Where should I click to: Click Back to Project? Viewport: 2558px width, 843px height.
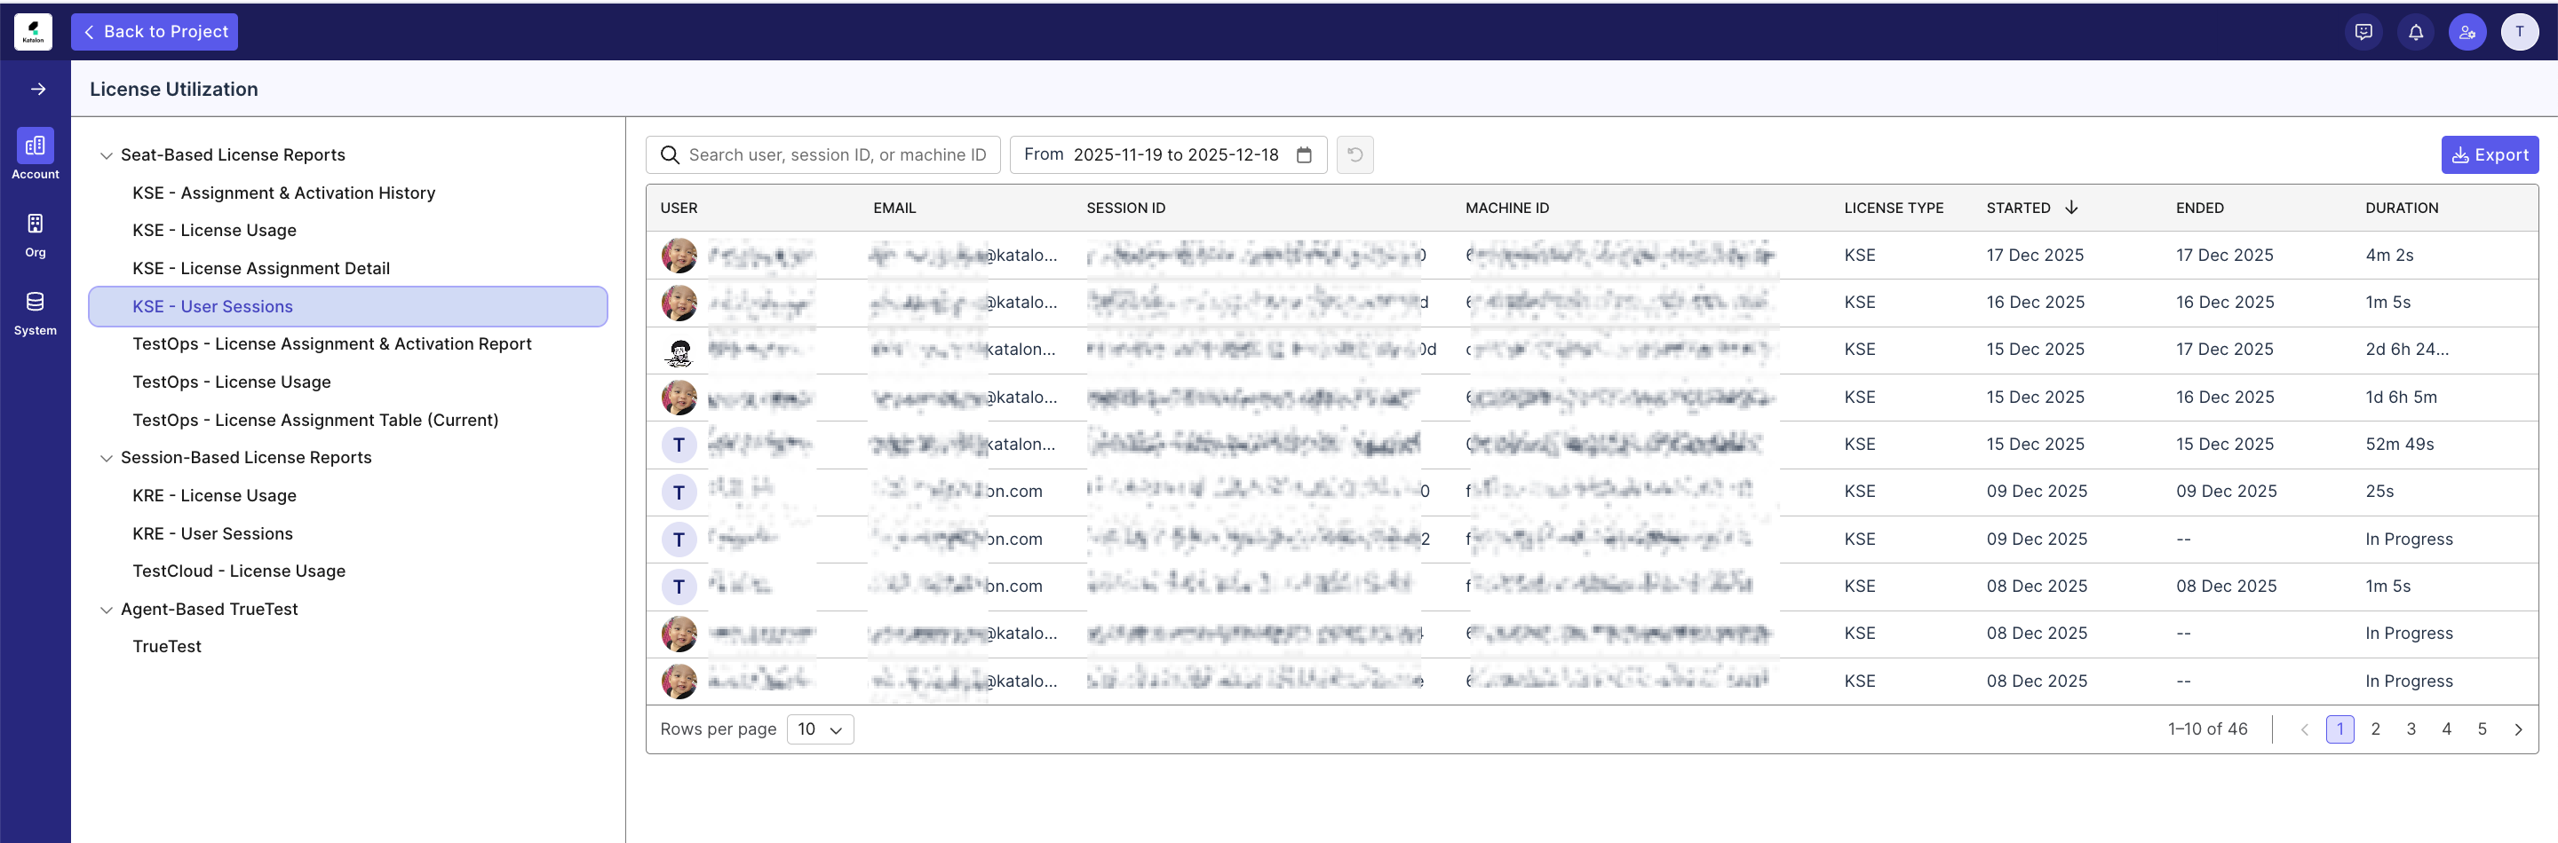(154, 31)
